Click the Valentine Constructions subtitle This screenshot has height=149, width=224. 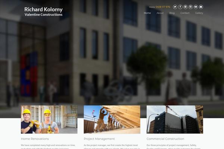tap(43, 15)
